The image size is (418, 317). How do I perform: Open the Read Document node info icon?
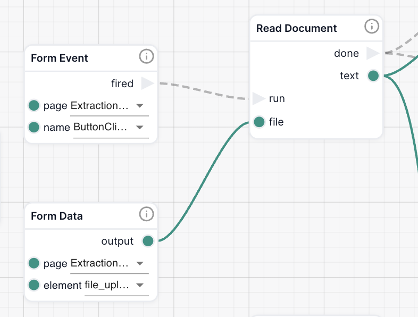point(372,27)
